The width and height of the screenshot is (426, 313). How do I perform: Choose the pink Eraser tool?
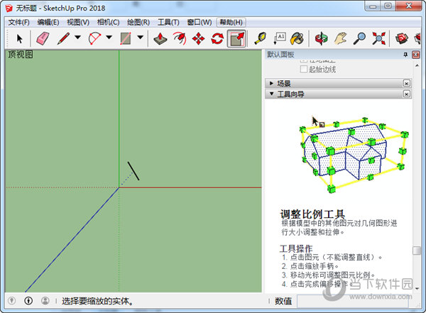click(x=43, y=38)
